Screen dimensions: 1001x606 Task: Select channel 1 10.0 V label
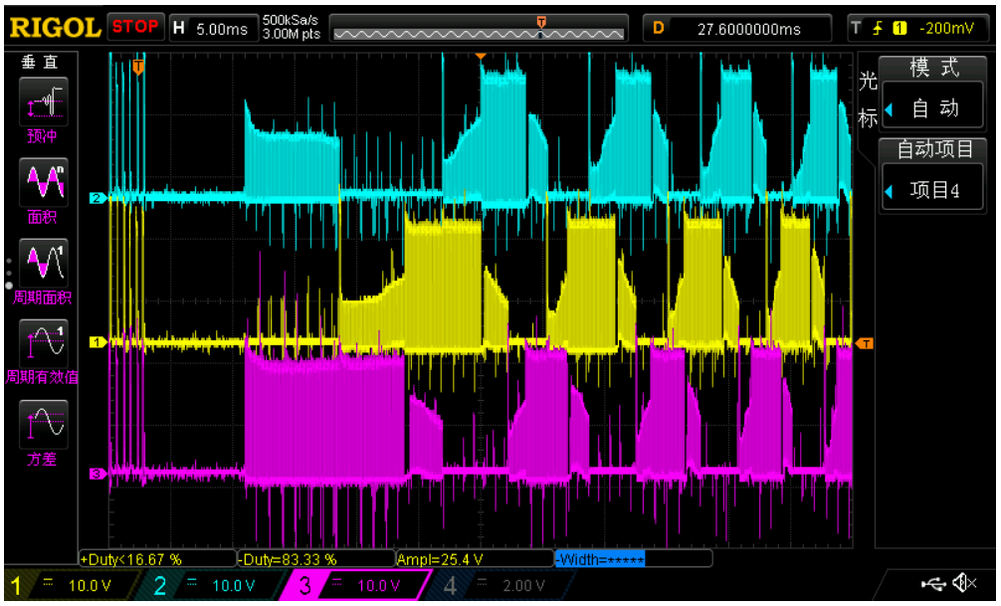click(x=90, y=585)
